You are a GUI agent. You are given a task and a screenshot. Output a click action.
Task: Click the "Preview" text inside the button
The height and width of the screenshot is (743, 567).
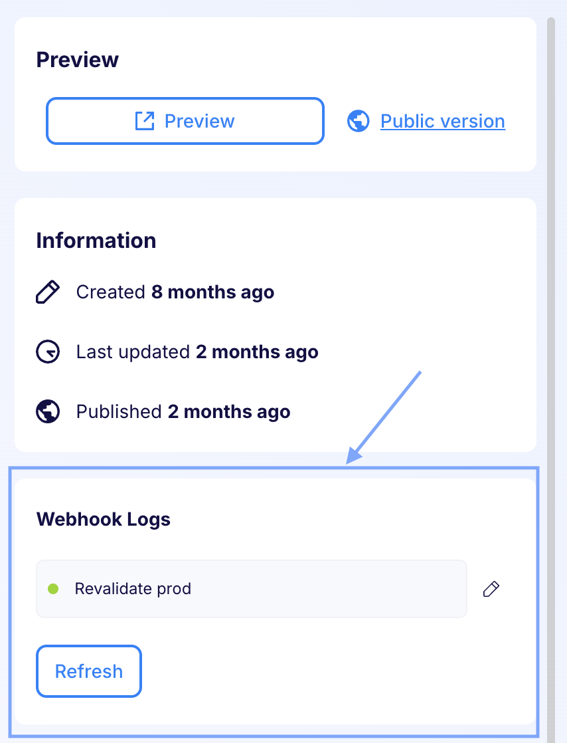[199, 121]
